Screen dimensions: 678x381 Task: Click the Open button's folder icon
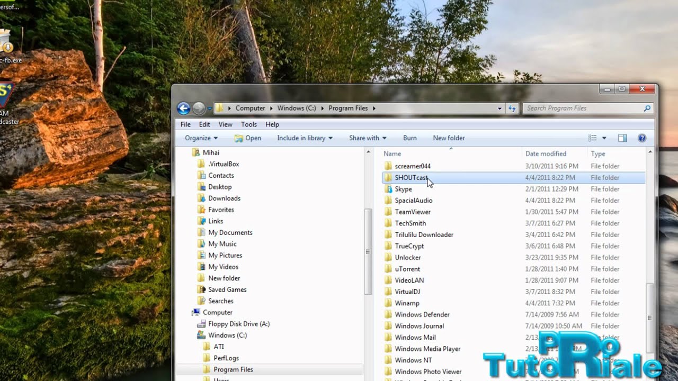click(239, 138)
